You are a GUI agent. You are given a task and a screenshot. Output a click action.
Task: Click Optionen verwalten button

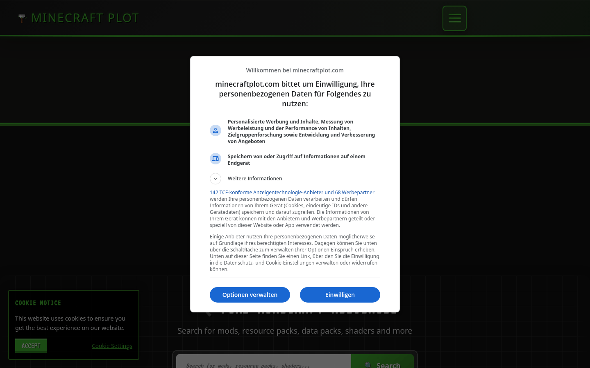(x=250, y=295)
